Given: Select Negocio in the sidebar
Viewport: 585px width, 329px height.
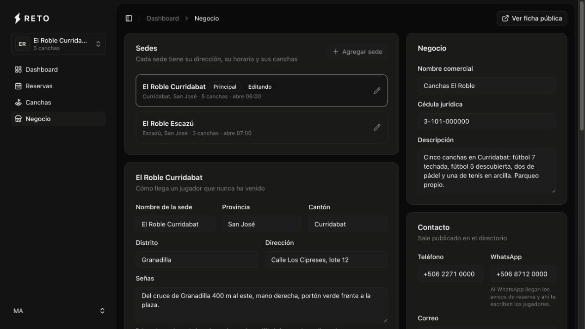Looking at the screenshot, I should pyautogui.click(x=58, y=119).
